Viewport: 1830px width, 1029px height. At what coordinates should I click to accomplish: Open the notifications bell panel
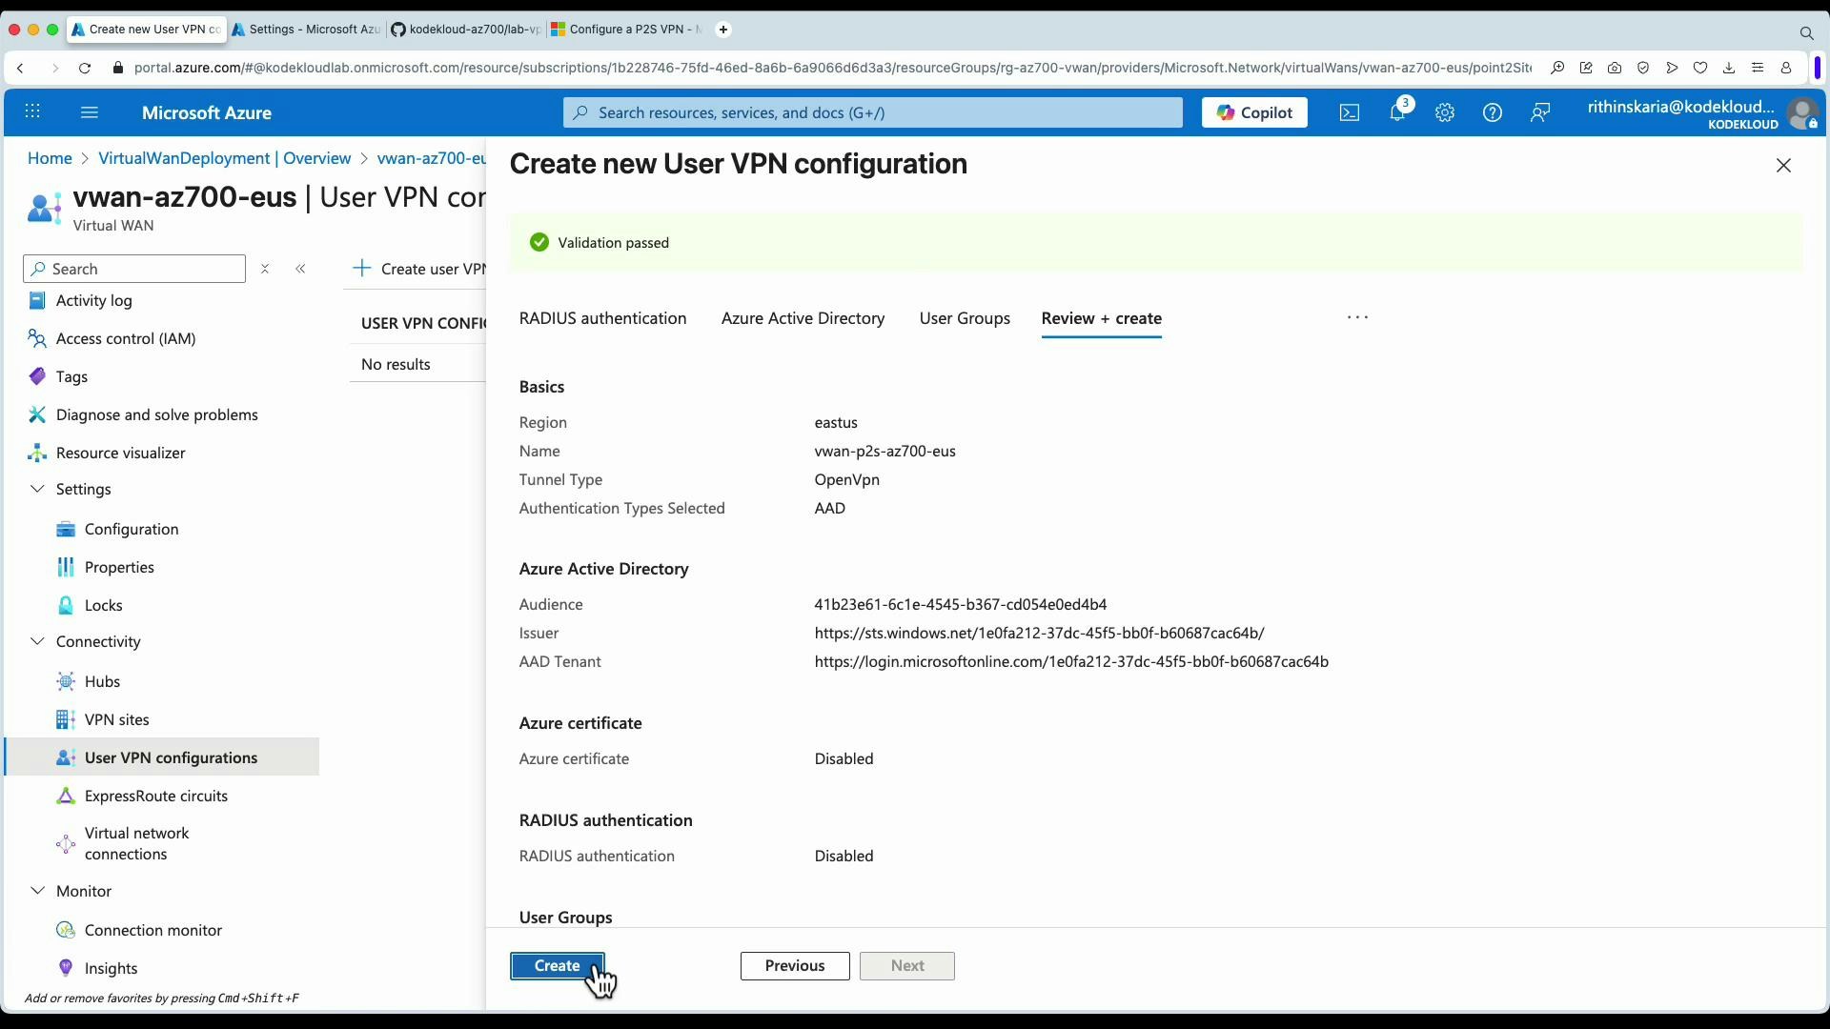point(1398,112)
